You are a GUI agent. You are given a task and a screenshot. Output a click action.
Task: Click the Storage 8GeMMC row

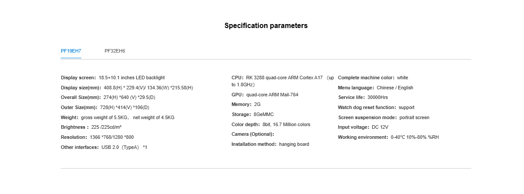tap(253, 114)
